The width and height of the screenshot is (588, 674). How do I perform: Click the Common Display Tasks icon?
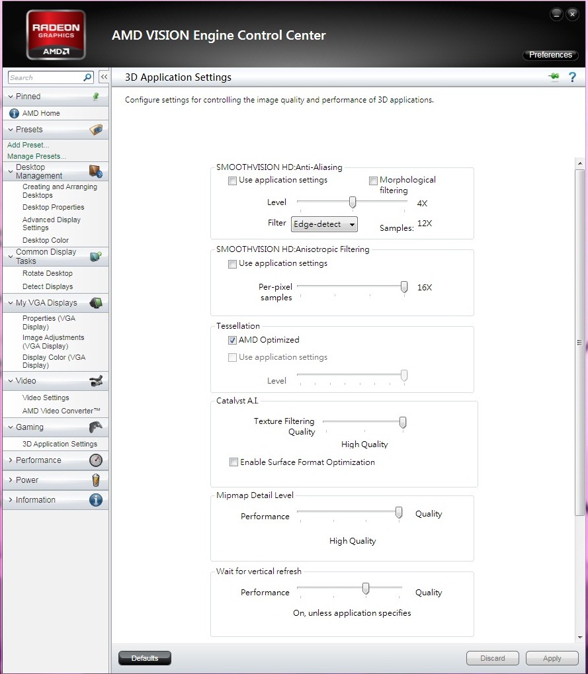[95, 256]
